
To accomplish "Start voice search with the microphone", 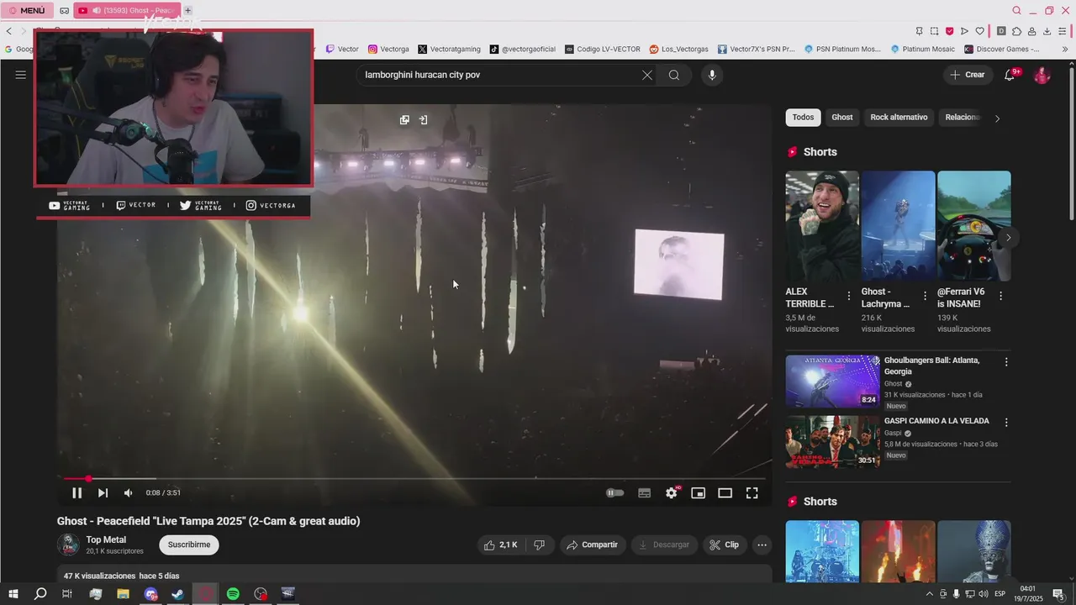I will pos(712,75).
